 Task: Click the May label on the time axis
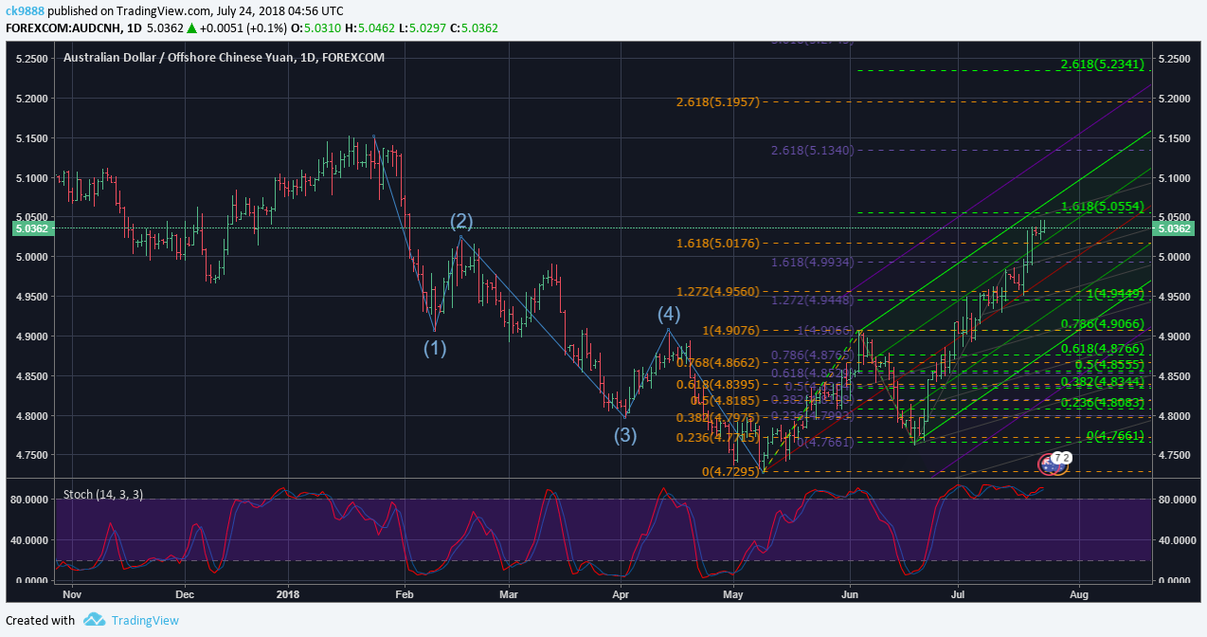click(x=734, y=595)
